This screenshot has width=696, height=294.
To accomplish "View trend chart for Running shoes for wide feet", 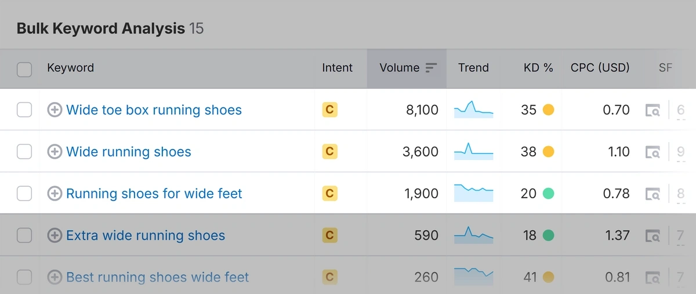I will (473, 193).
